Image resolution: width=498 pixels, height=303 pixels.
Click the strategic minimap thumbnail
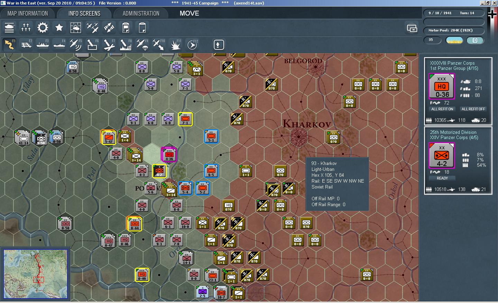click(35, 274)
